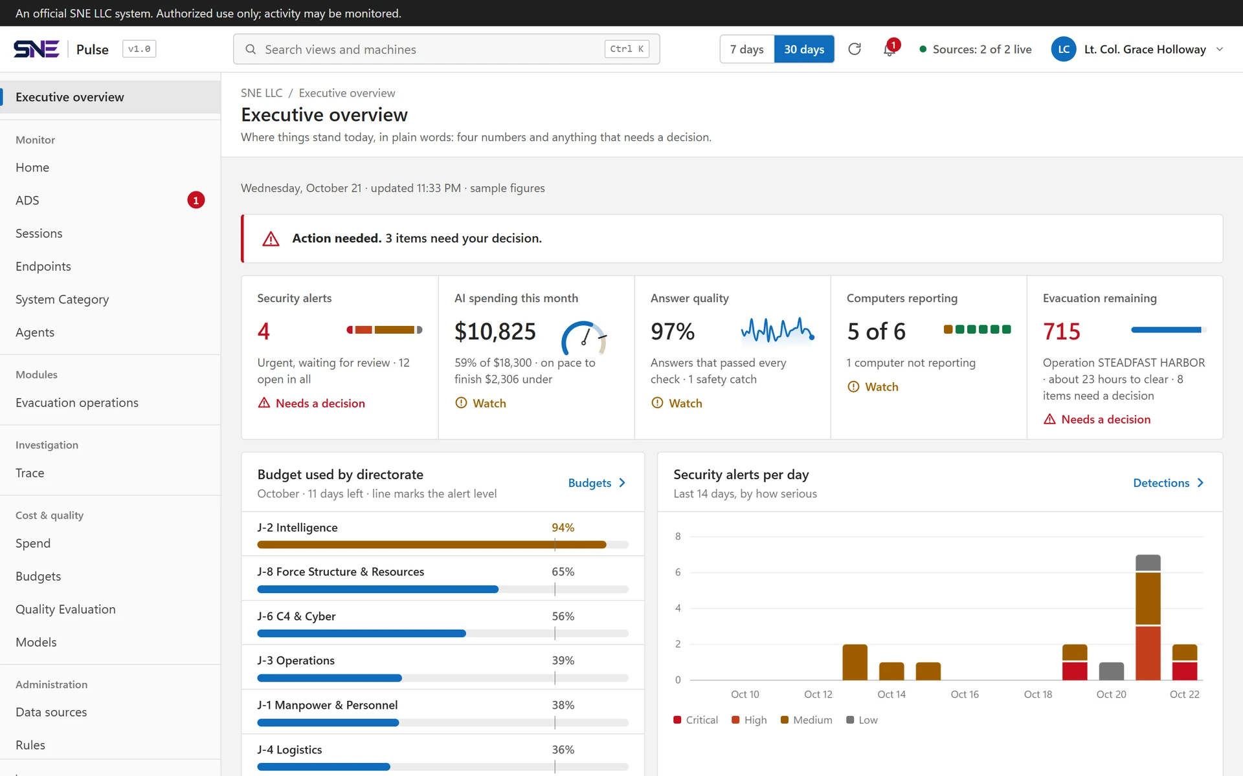Click the Computers reporting status dots

(x=977, y=329)
